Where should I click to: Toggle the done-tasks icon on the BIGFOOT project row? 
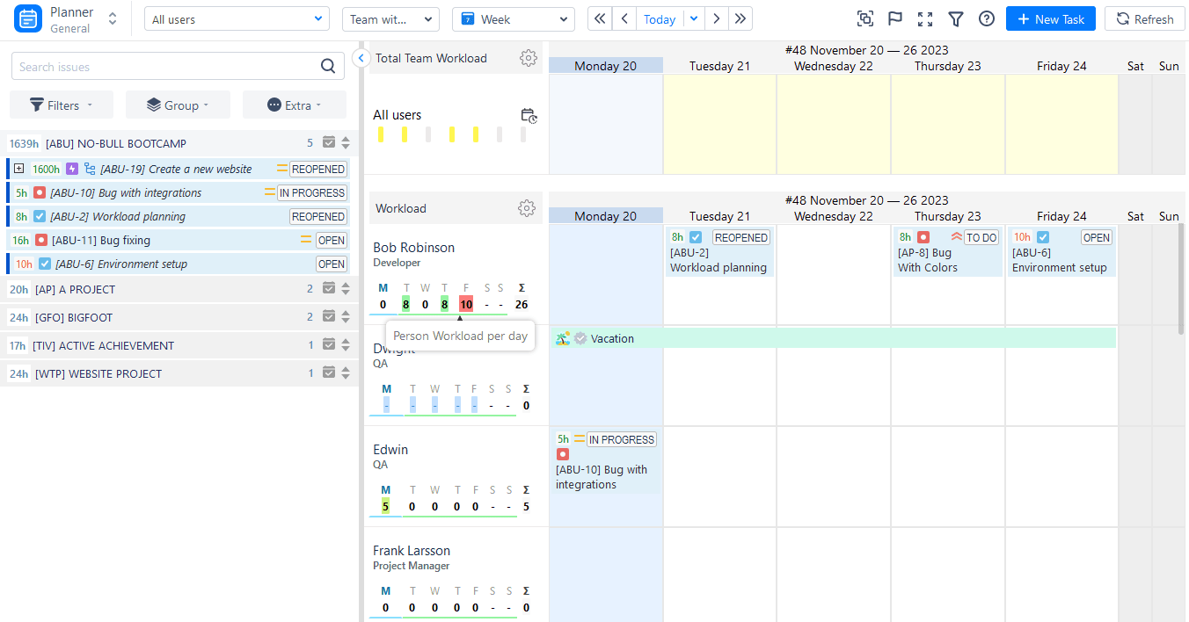tap(329, 318)
